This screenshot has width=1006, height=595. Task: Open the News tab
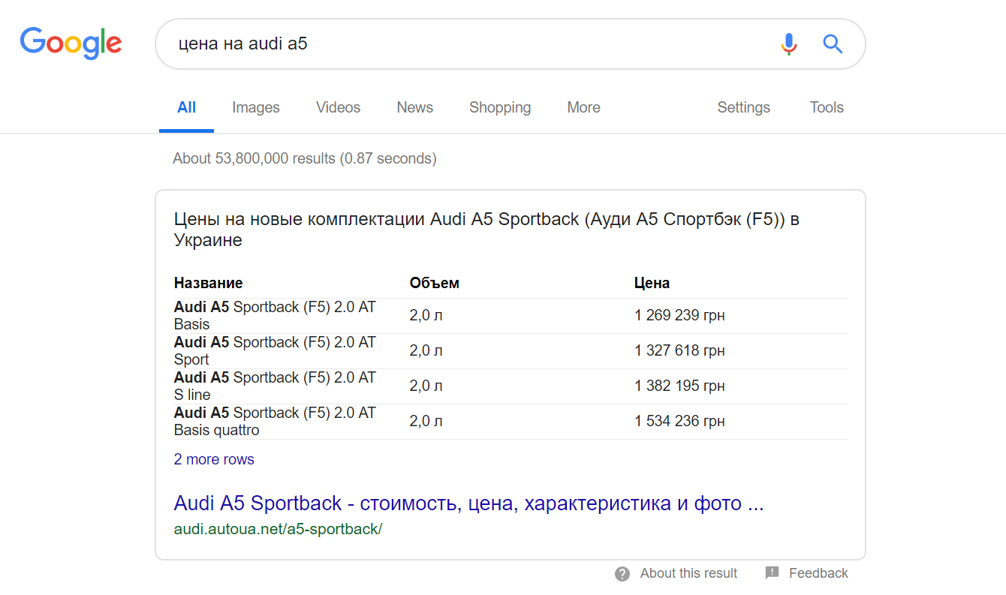coord(415,107)
